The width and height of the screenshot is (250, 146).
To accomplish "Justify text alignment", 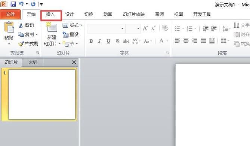I will tap(203, 41).
